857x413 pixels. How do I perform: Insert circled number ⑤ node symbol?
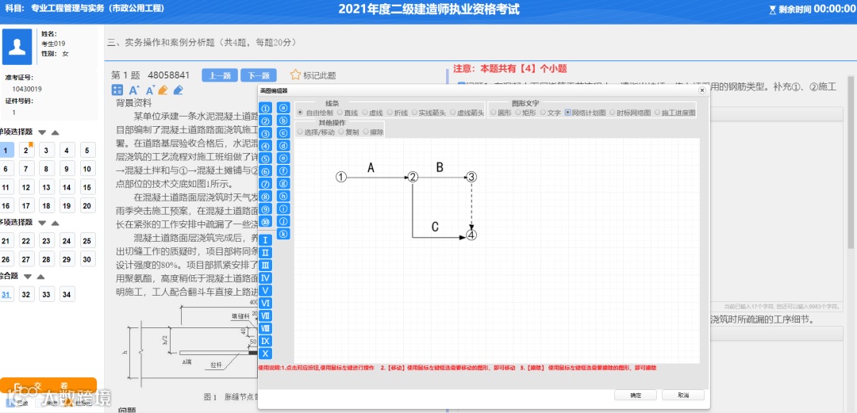[265, 159]
